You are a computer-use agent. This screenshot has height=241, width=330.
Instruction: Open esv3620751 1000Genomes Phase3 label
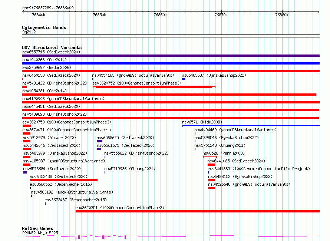(x=120, y=208)
